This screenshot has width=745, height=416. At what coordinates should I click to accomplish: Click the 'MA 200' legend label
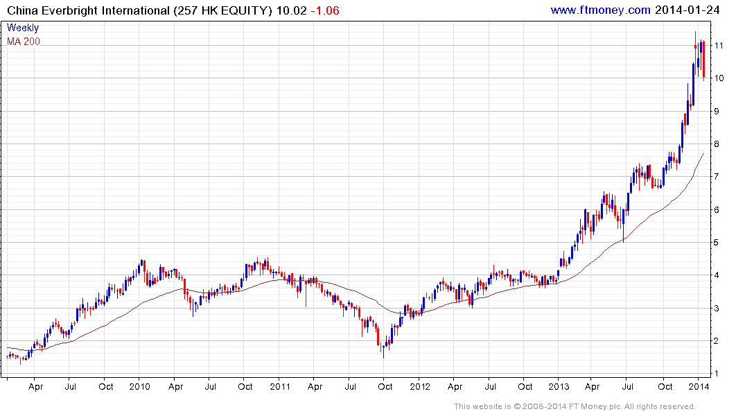(24, 42)
